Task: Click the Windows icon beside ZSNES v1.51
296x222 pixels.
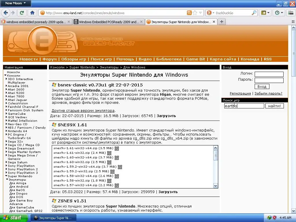Action: click(x=54, y=201)
